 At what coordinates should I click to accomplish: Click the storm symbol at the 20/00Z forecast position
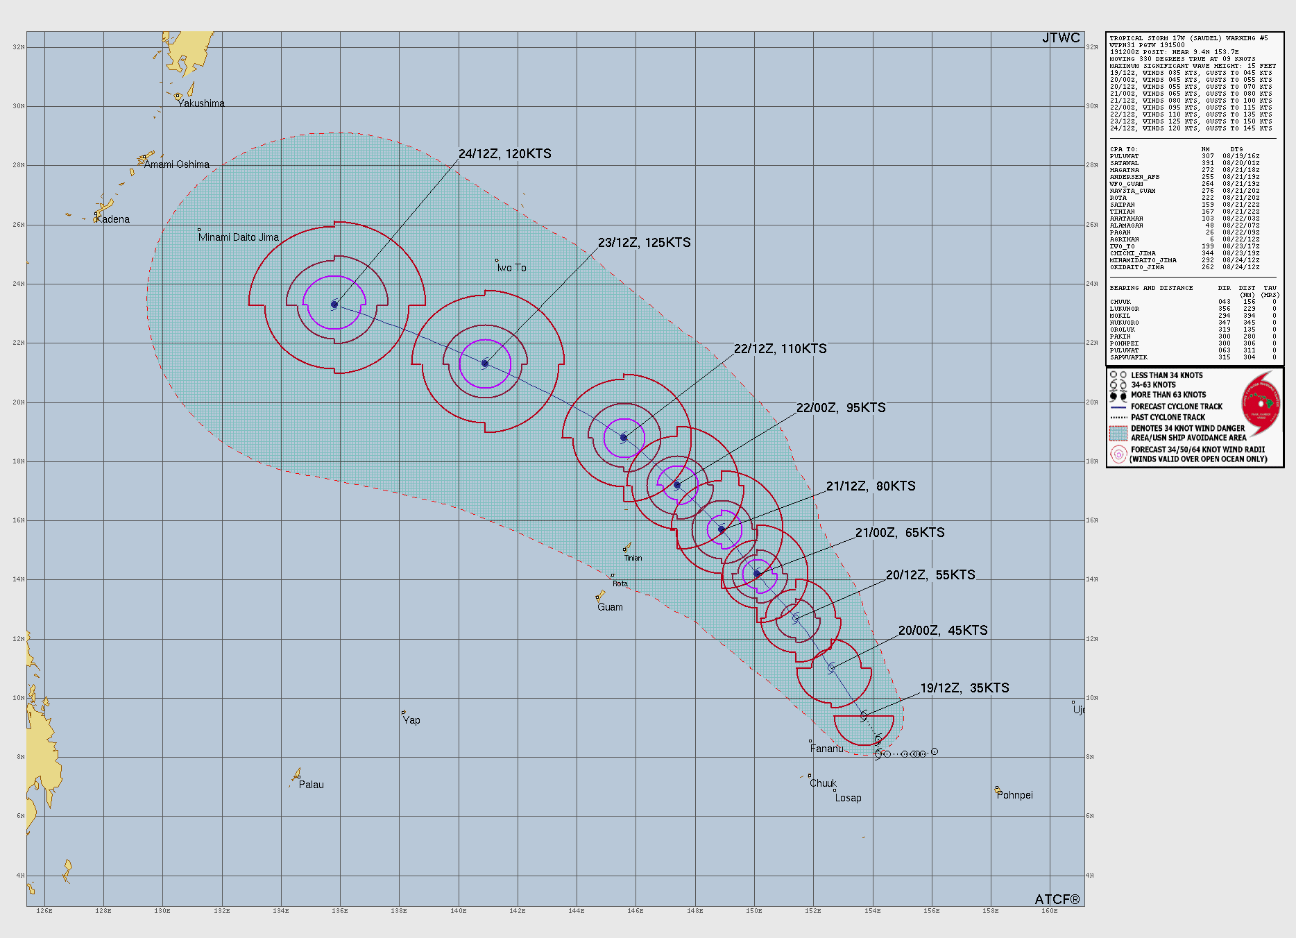coord(831,667)
